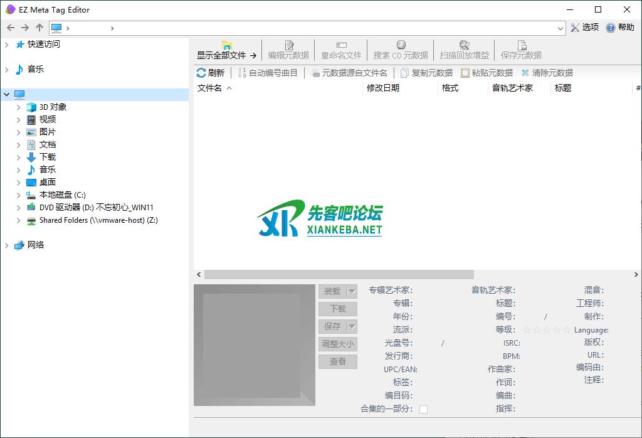
Task: Open 帮助 help menu
Action: [610, 28]
